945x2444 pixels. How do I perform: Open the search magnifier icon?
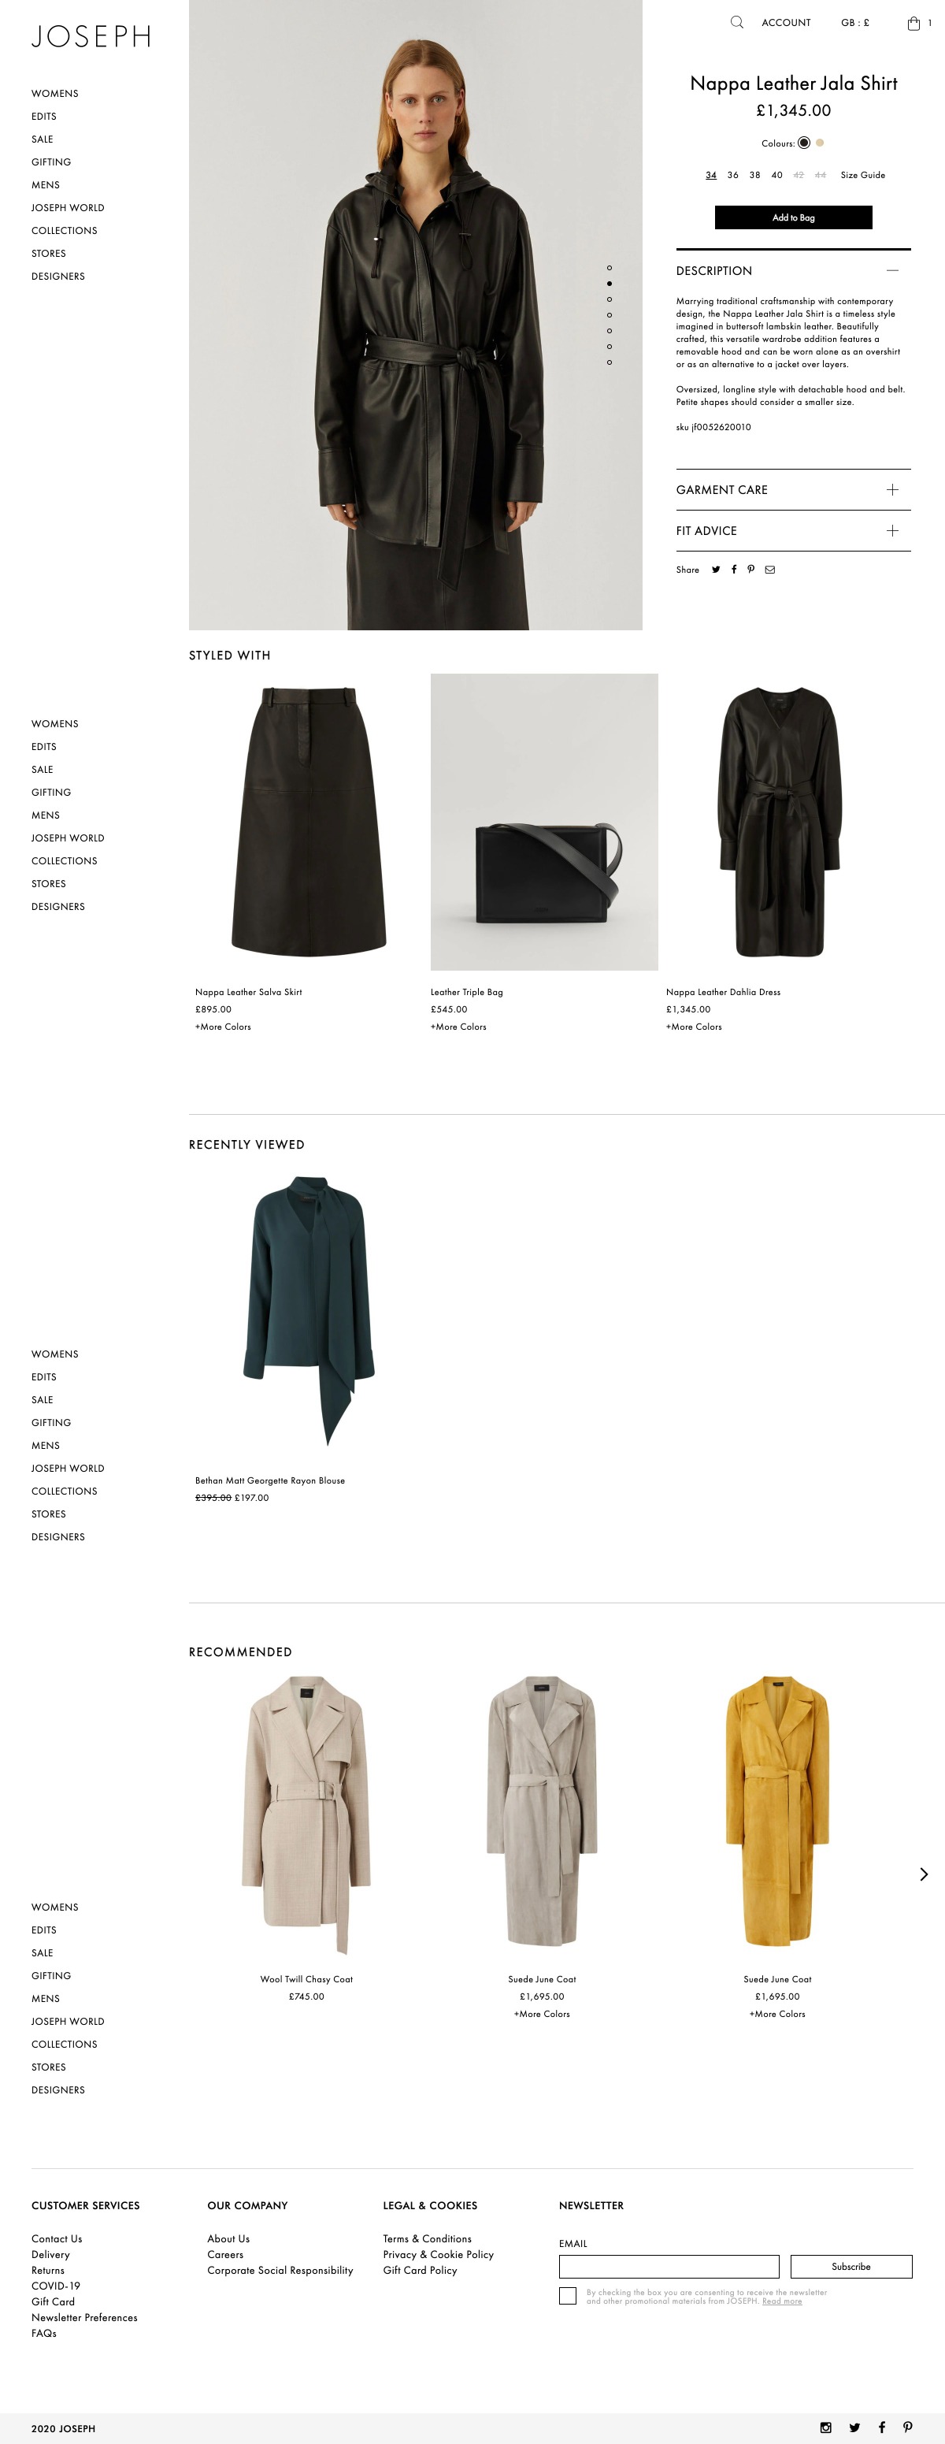(736, 22)
